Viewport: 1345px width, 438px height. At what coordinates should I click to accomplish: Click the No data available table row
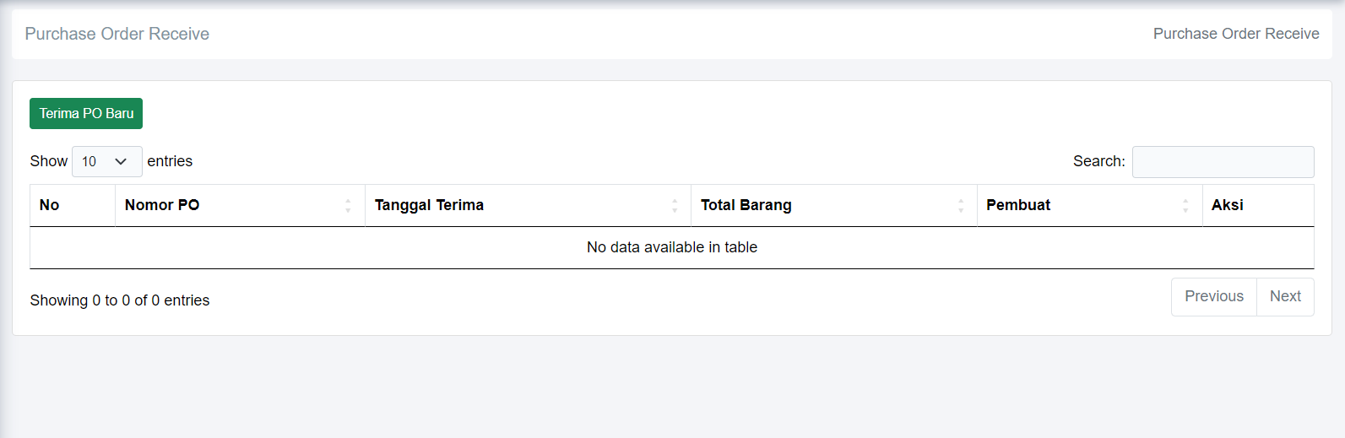(x=672, y=247)
